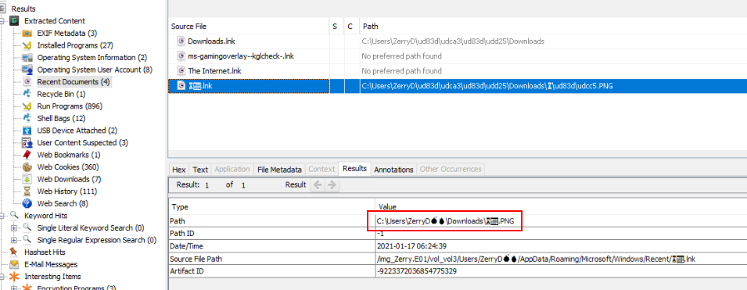Screen dimensions: 747x290
Task: Click the Recycle Bin icon
Action: (27, 95)
